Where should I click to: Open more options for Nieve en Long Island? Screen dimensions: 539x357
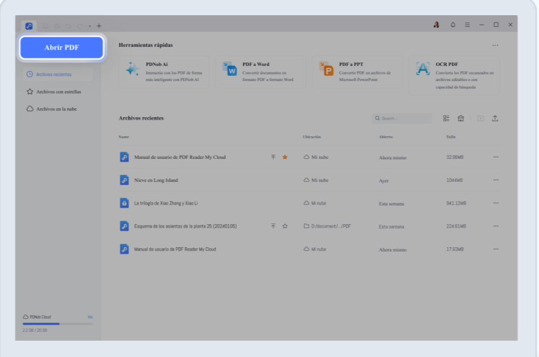click(496, 180)
